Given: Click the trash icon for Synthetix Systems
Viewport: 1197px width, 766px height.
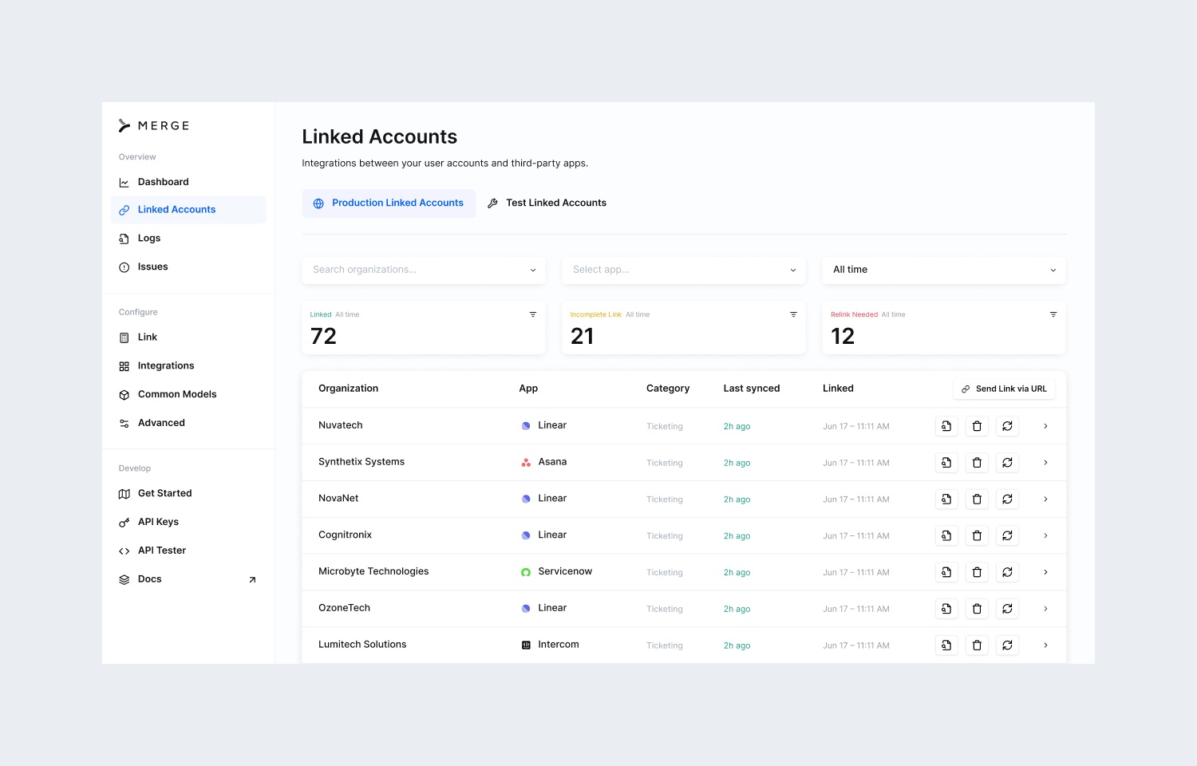Looking at the screenshot, I should coord(977,463).
